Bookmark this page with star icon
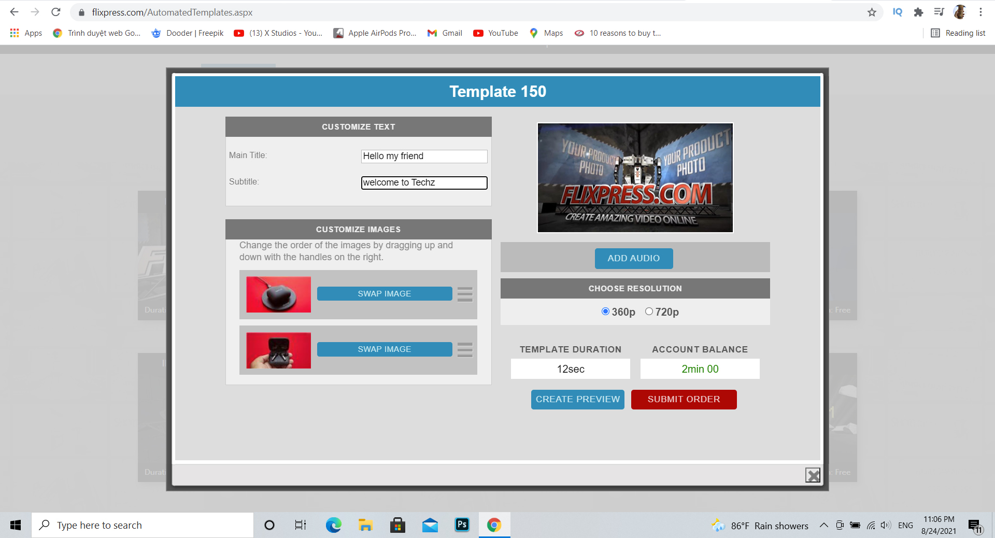The width and height of the screenshot is (995, 538). (x=872, y=12)
